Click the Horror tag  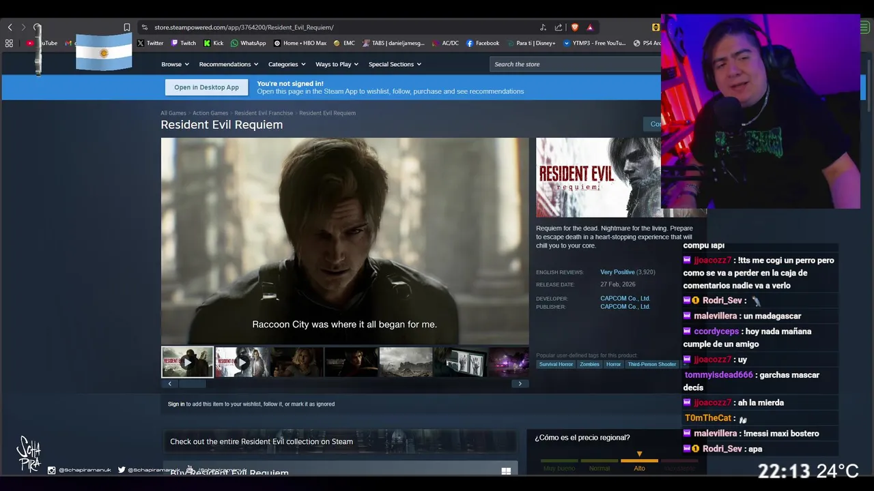pos(614,364)
